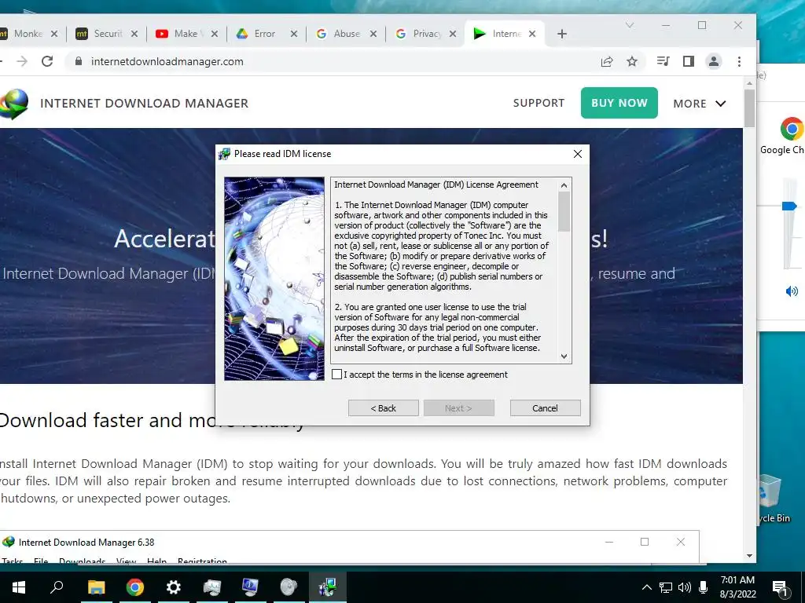Click the Internet Download Manager site logo
The height and width of the screenshot is (603, 805).
pyautogui.click(x=14, y=103)
